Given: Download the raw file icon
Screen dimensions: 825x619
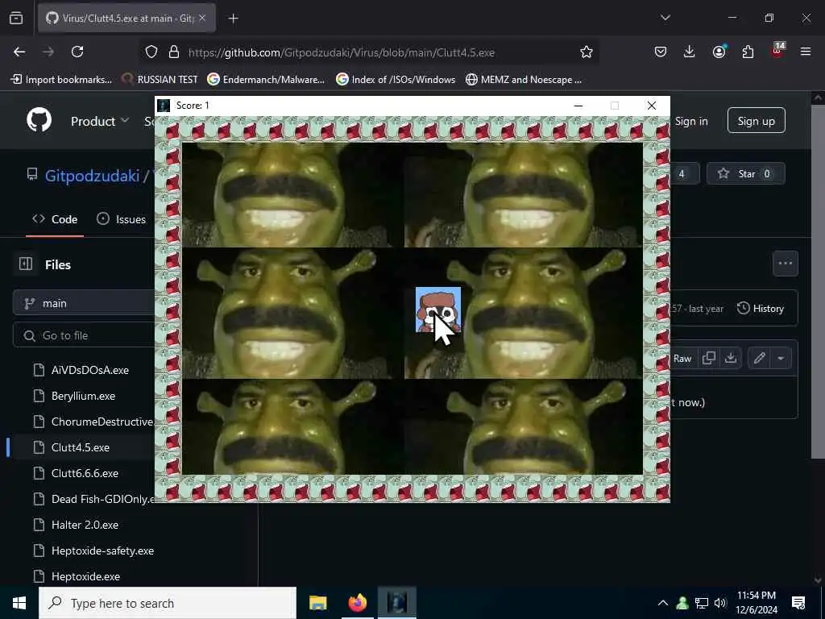Looking at the screenshot, I should pos(730,359).
